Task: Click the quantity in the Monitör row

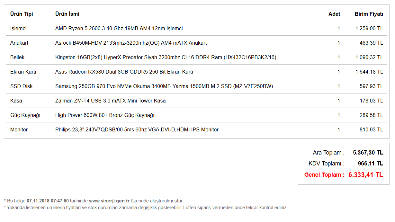Action: point(339,129)
